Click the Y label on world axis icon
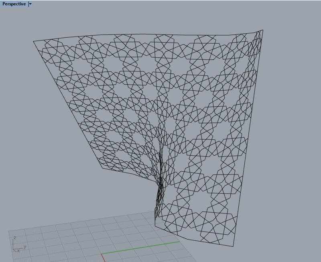Image resolution: width=321 pixels, height=262 pixels. pos(25,246)
